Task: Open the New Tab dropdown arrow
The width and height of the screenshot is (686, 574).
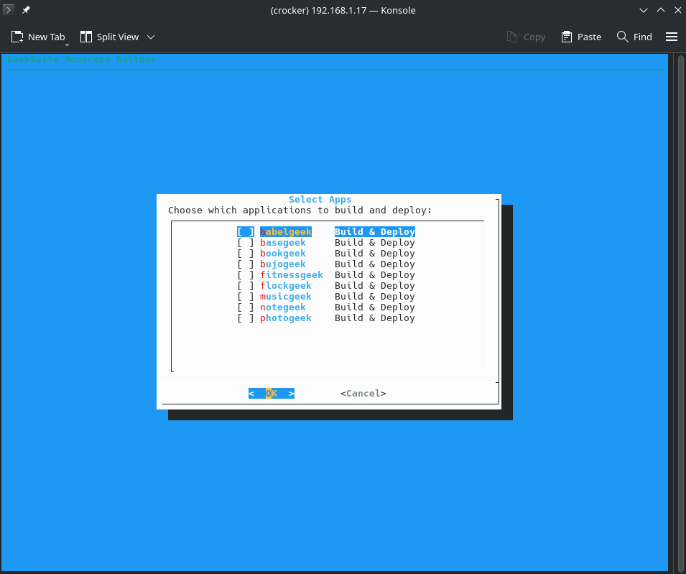Action: (x=68, y=45)
